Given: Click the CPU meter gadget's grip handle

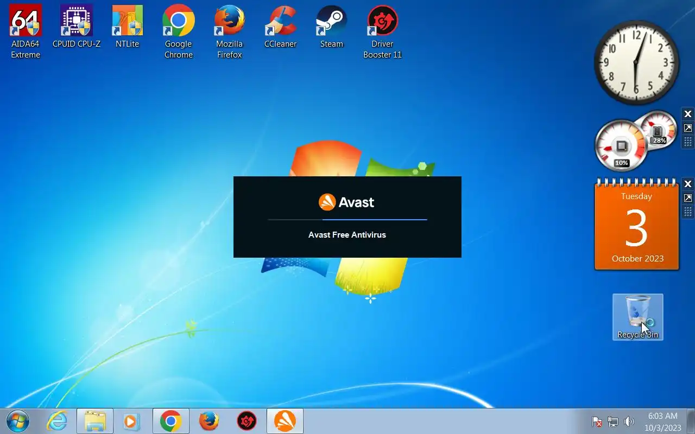Looking at the screenshot, I should coord(687,142).
